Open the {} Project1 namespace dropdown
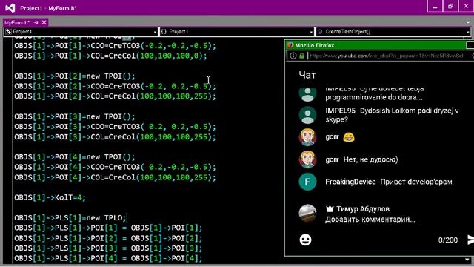Viewport: 474px width, 267px height. pos(237,32)
